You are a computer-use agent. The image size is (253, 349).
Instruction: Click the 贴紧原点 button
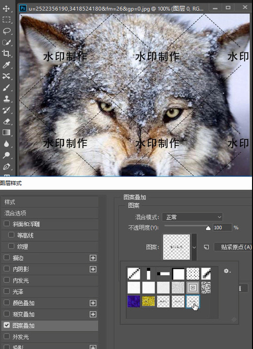pyautogui.click(x=233, y=247)
